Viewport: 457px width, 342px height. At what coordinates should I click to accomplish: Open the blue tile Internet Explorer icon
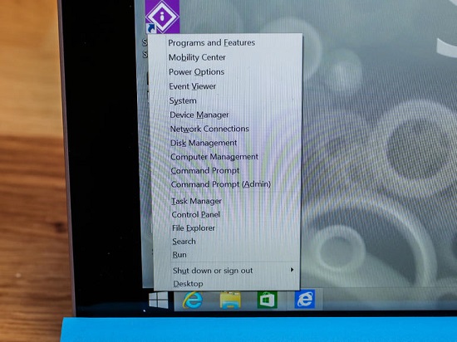pos(305,299)
